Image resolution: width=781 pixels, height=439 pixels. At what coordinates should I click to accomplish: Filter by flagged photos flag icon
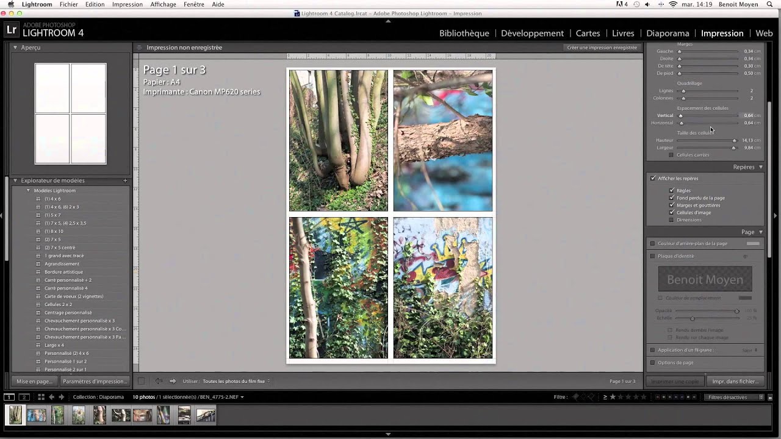pos(575,397)
